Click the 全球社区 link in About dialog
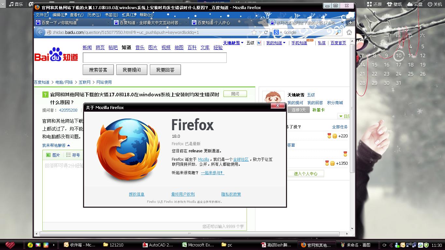Screen dimensions: 445x250 [x=241, y=159]
